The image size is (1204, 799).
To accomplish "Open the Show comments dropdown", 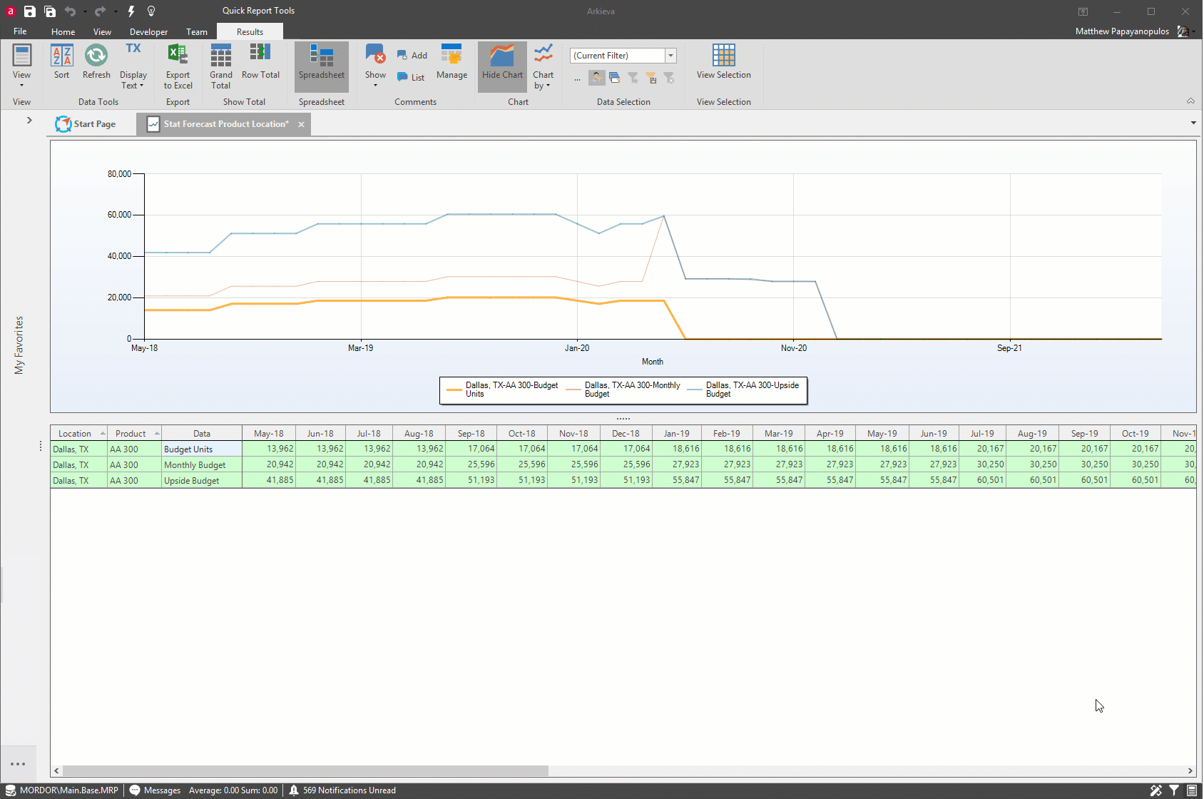I will (x=375, y=66).
